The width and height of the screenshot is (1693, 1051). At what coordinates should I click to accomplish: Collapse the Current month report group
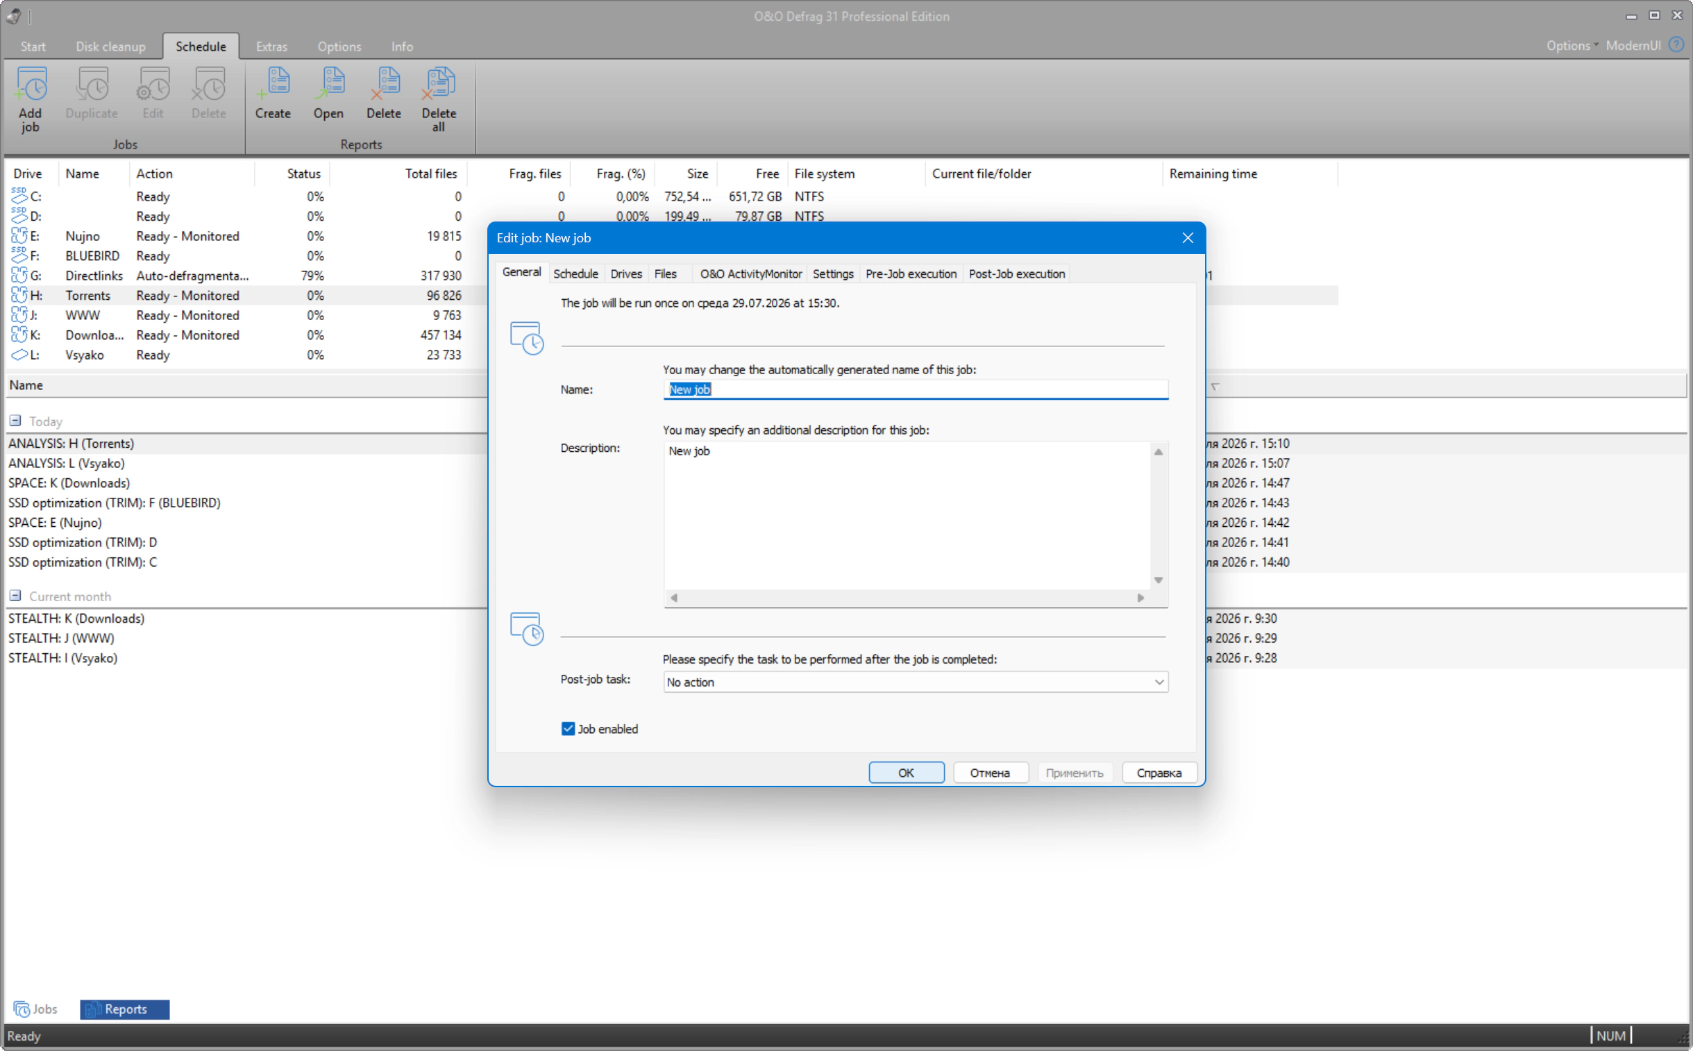[15, 596]
